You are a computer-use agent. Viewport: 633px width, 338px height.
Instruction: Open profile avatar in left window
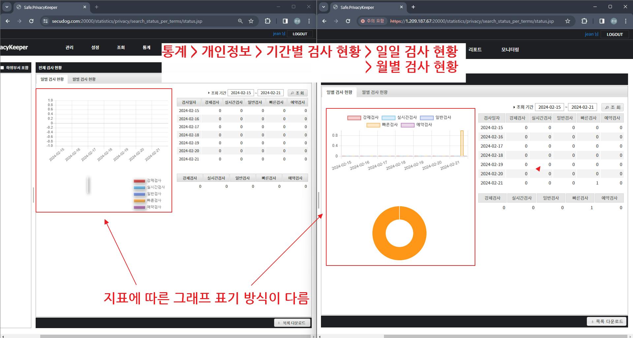[297, 21]
